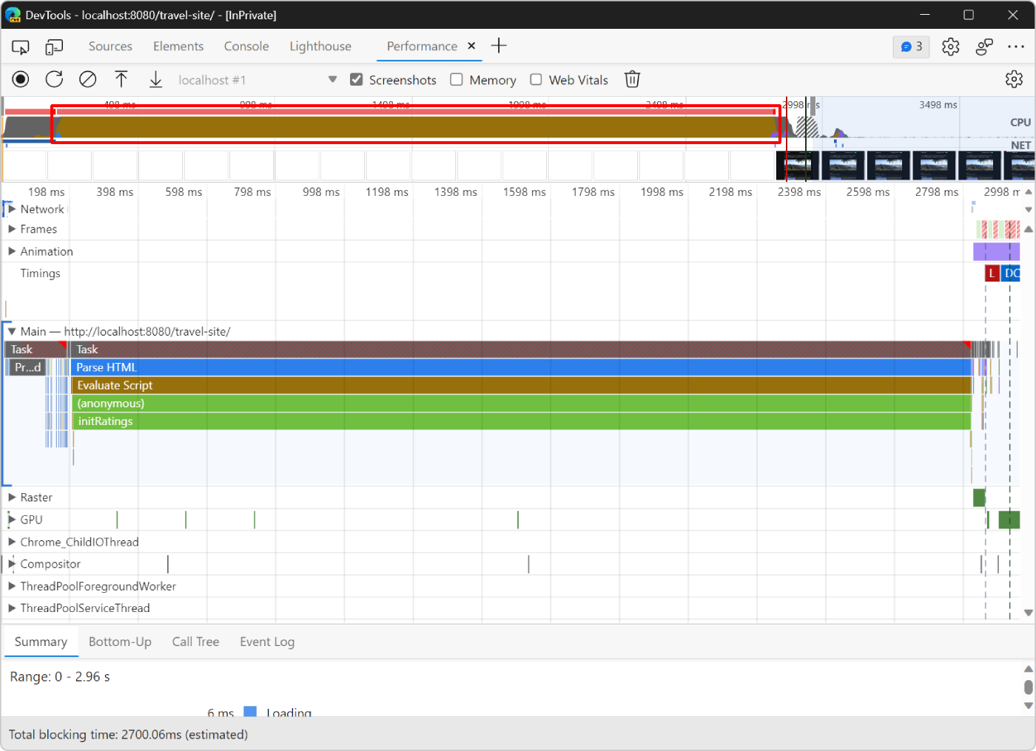This screenshot has width=1036, height=751.
Task: Open the localhost #1 history dropdown
Action: (x=332, y=79)
